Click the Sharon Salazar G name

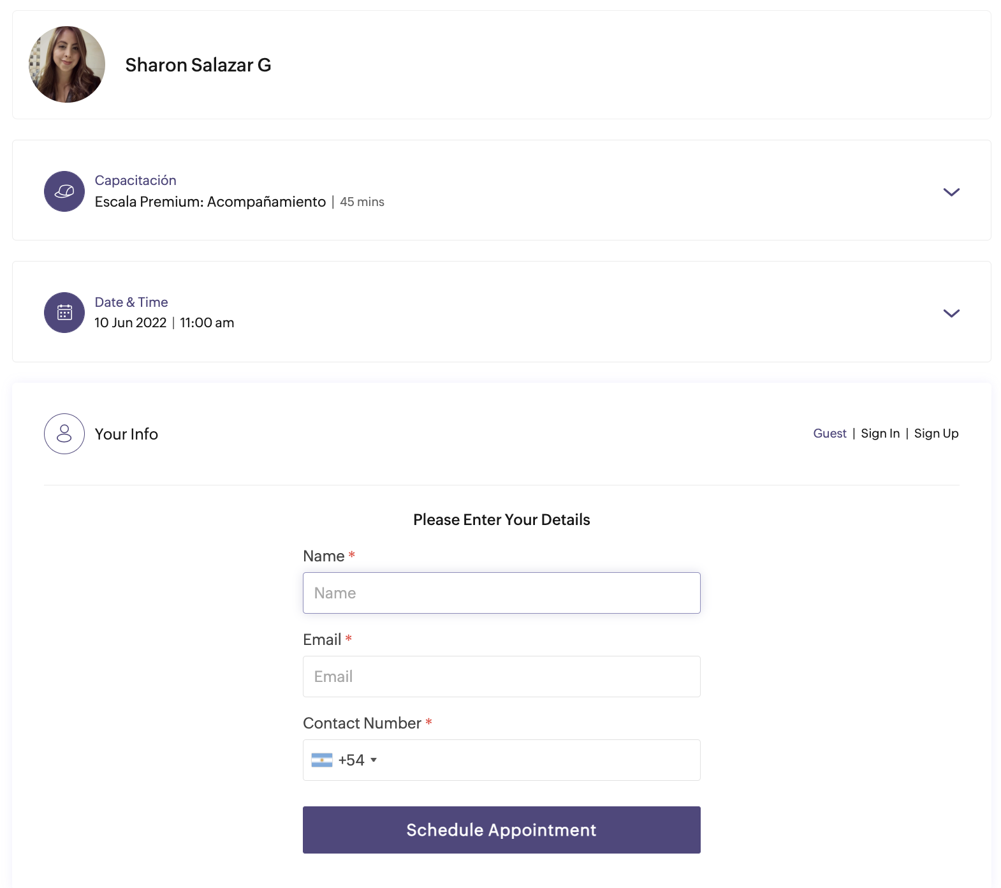tap(198, 65)
